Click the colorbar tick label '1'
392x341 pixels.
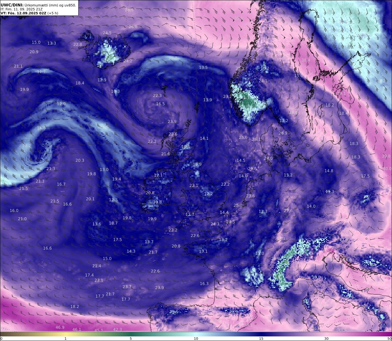66,339
